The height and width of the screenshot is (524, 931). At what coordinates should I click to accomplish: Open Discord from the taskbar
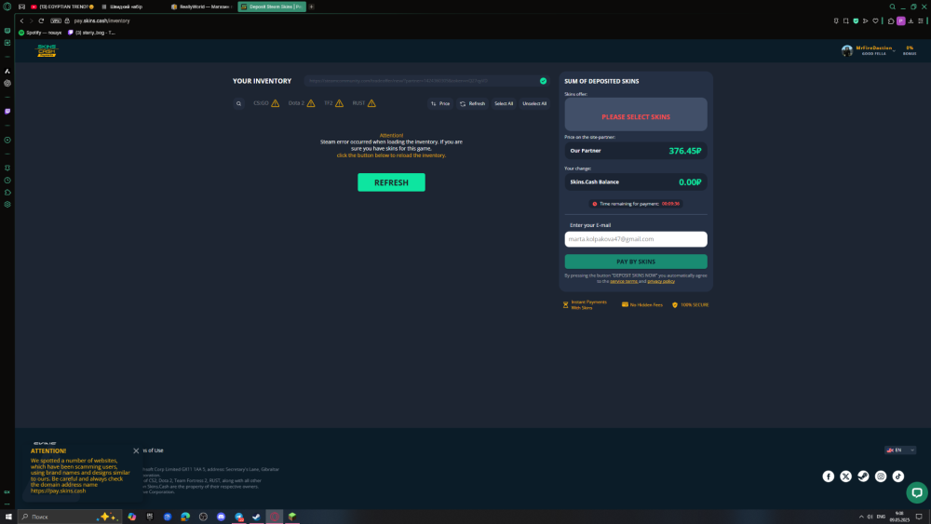pyautogui.click(x=221, y=517)
